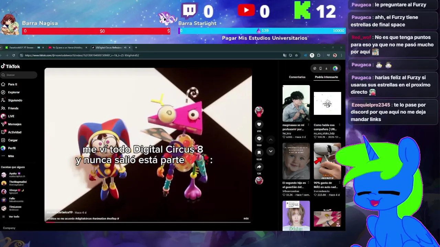Save video with bookmark icon
440x247 pixels.
(x=259, y=153)
